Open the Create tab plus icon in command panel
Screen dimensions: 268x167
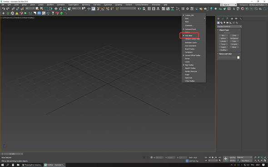pyautogui.click(x=218, y=19)
